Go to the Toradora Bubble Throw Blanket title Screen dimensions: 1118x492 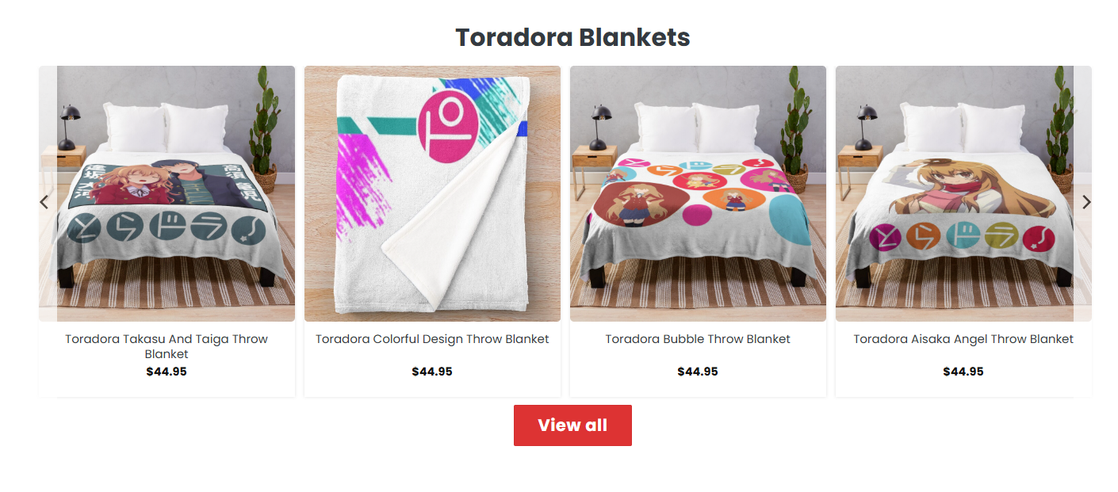[x=698, y=339]
